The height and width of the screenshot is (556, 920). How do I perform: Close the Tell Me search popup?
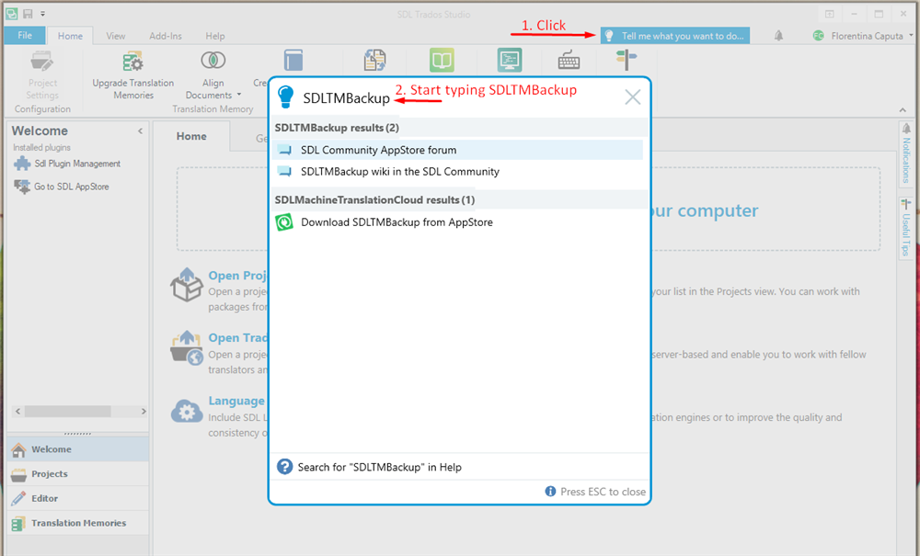[633, 96]
